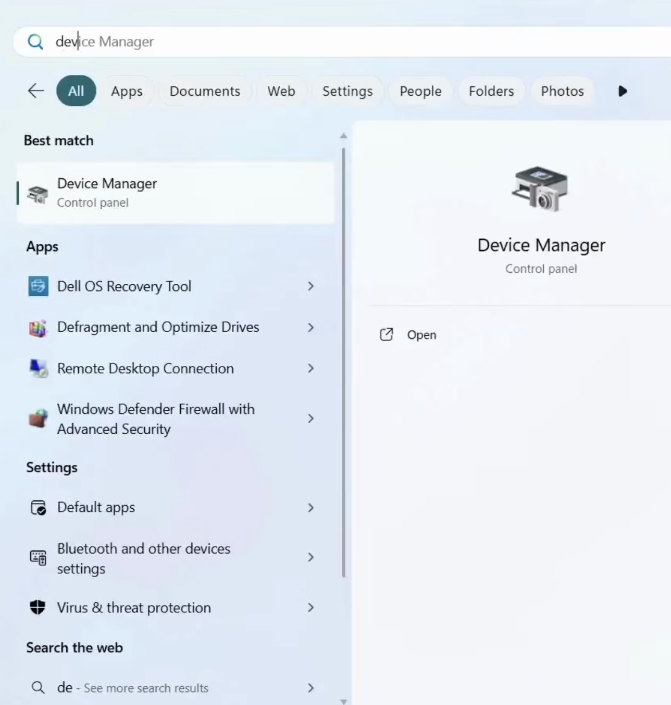The image size is (671, 705).
Task: Click Windows Defender Firewall icon
Action: tap(38, 419)
